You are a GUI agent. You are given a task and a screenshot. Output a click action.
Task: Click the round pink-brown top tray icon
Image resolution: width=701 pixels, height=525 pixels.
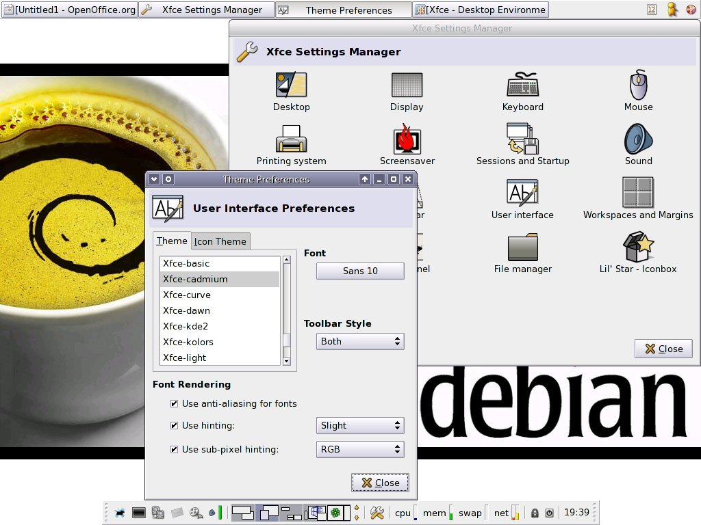click(691, 10)
